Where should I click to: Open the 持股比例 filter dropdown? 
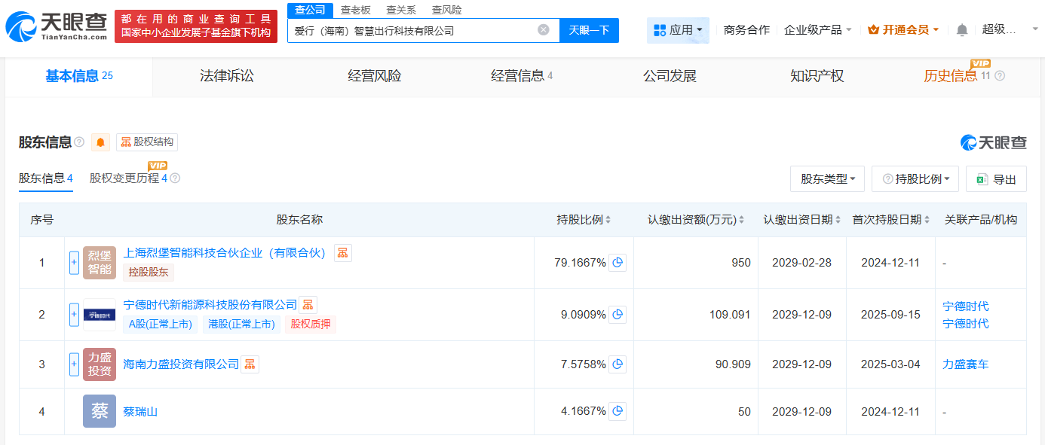(915, 178)
